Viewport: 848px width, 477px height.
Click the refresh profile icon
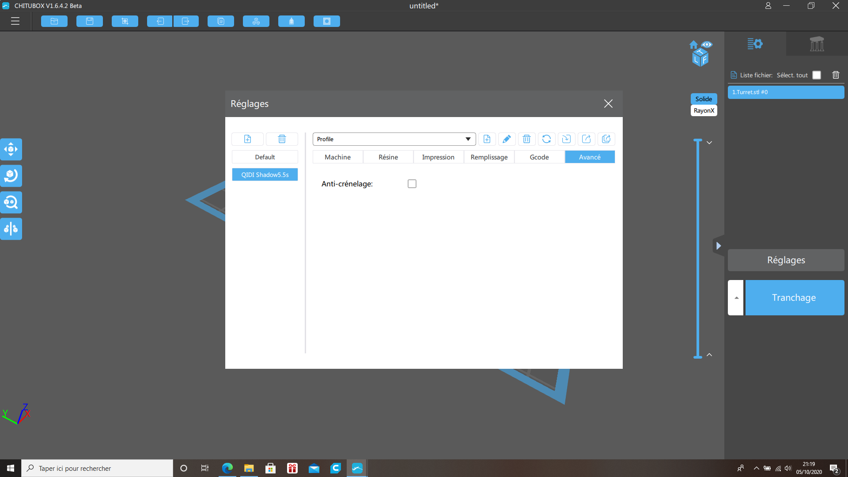546,139
